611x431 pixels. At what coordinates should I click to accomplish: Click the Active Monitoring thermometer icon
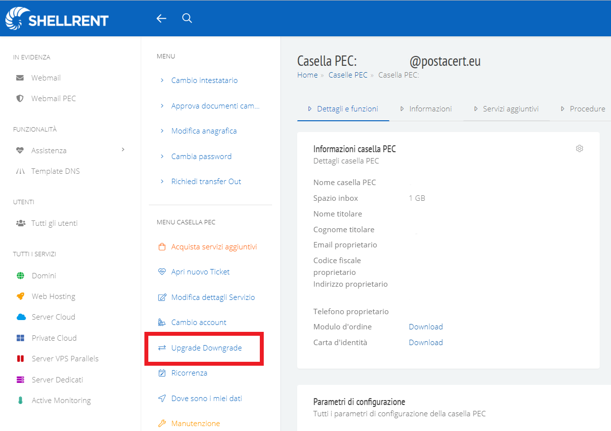coord(20,401)
